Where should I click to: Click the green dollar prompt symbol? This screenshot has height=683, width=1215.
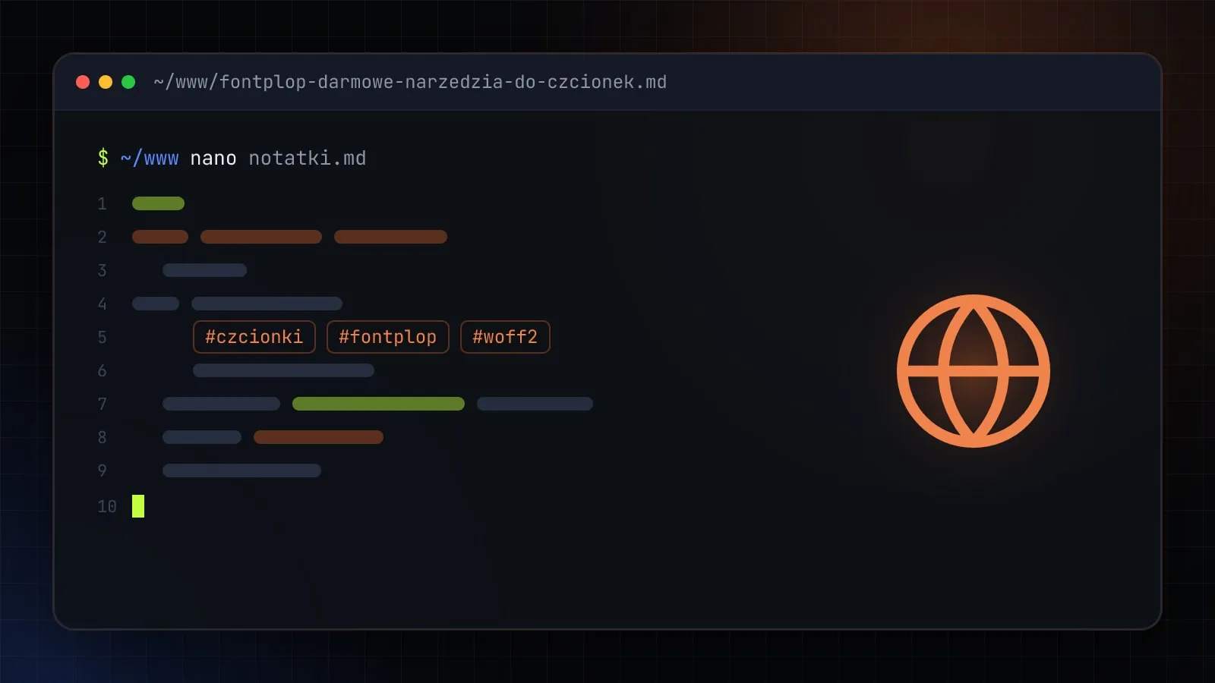pos(103,158)
